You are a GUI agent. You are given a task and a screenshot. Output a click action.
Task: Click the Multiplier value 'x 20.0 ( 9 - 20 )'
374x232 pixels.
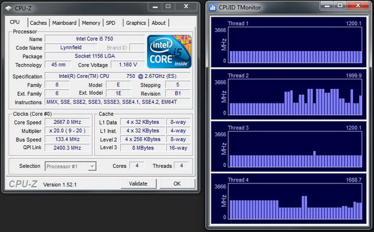67,130
